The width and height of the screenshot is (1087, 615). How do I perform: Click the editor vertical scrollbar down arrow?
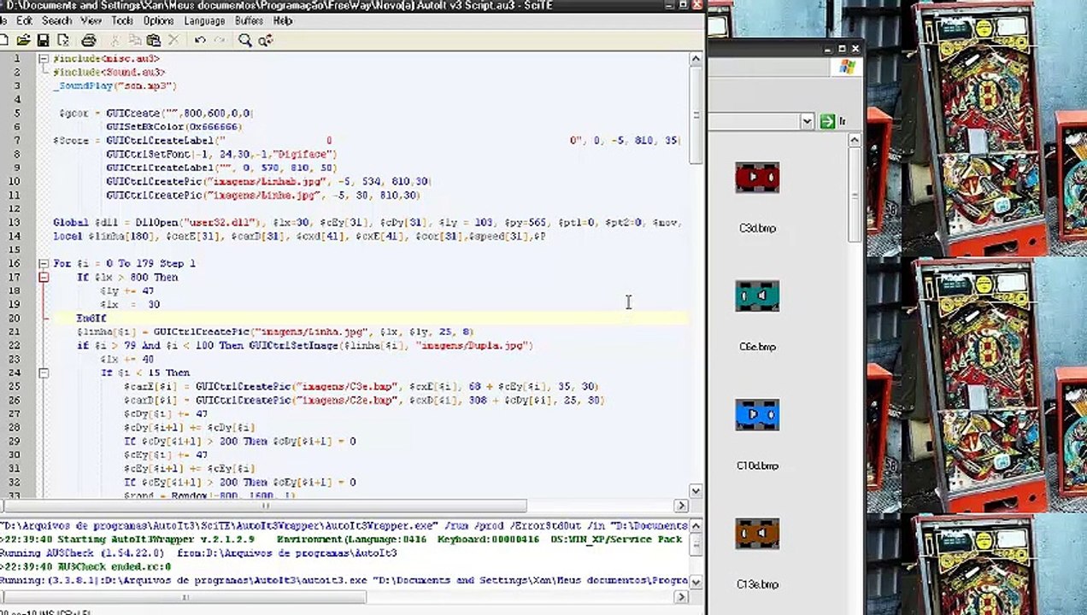(x=696, y=490)
